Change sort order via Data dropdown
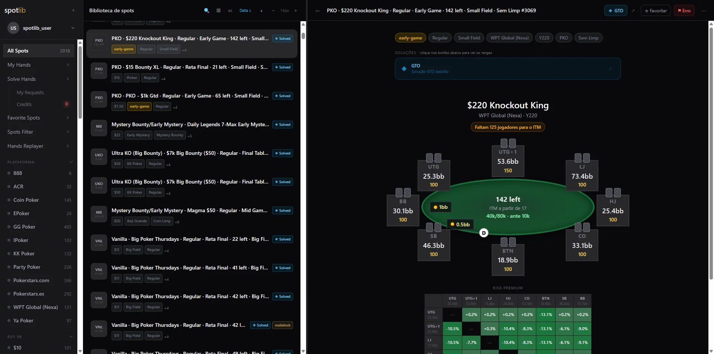Viewport: 714px width, 354px height. 245,10
